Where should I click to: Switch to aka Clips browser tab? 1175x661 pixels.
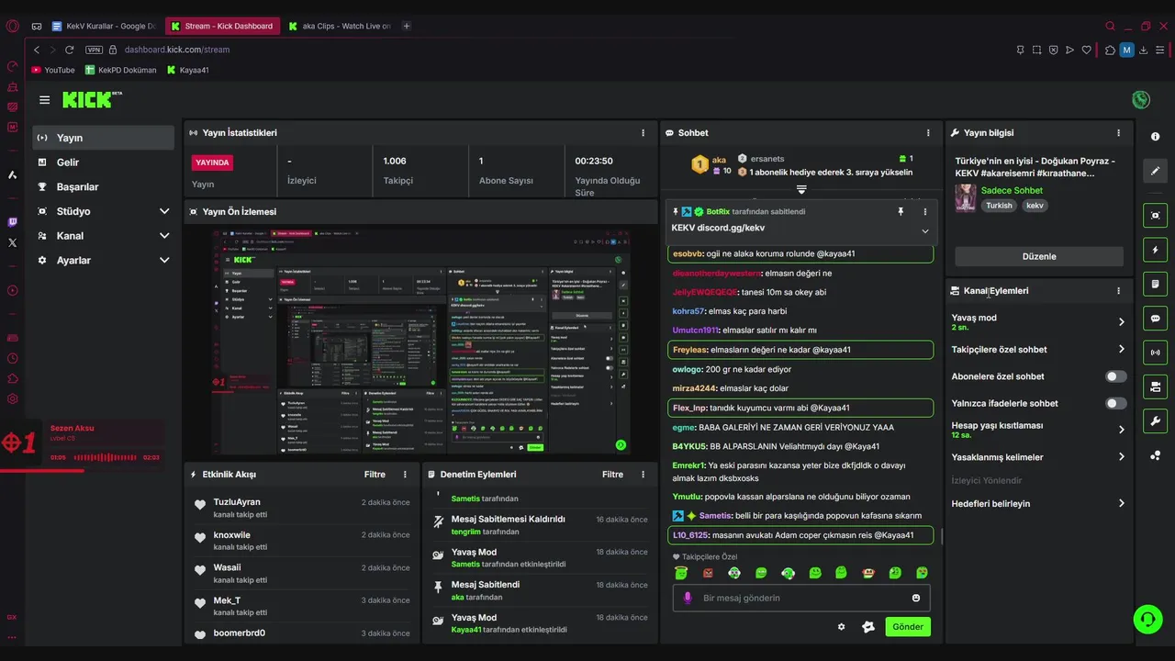339,26
